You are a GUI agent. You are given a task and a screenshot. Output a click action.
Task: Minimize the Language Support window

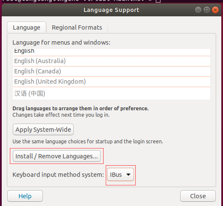[198, 10]
